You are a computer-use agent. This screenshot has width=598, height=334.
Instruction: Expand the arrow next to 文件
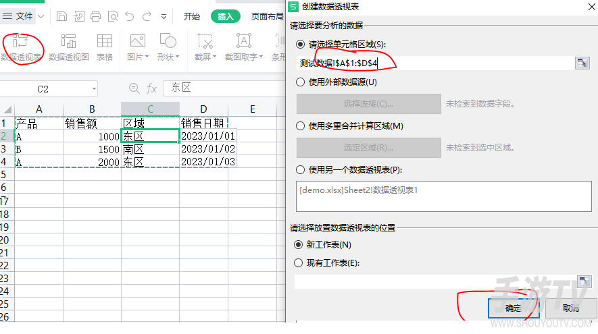click(41, 16)
